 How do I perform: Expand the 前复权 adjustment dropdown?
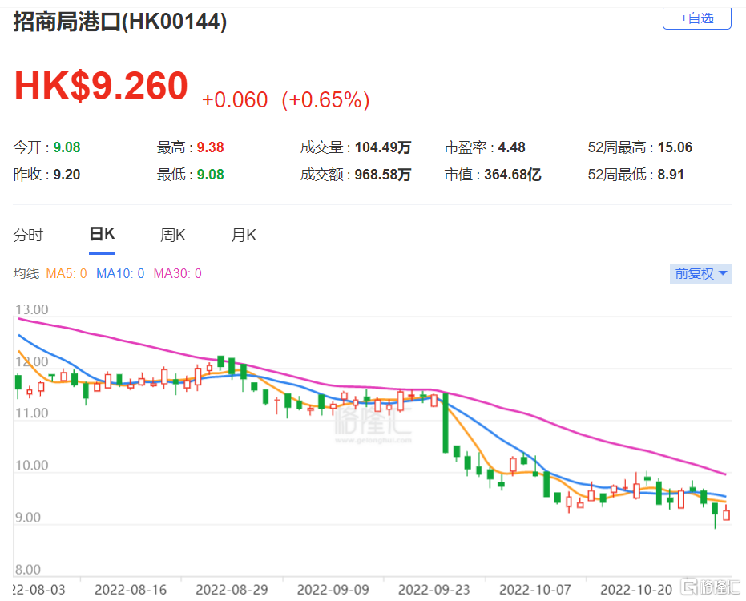click(700, 273)
